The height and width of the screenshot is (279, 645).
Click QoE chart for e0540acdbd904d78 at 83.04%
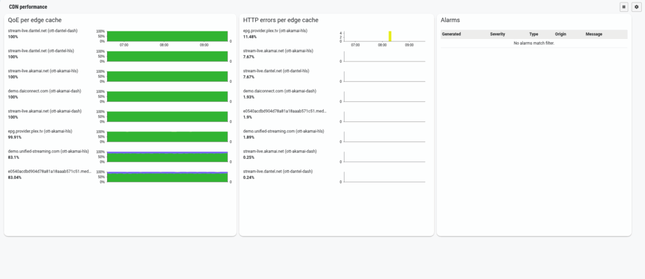(167, 177)
